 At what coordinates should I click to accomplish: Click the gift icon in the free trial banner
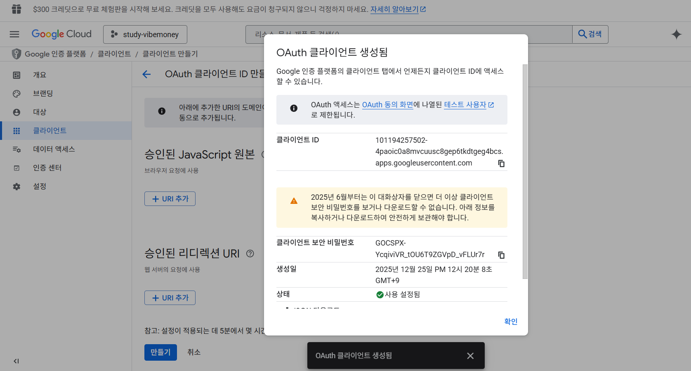[x=17, y=9]
